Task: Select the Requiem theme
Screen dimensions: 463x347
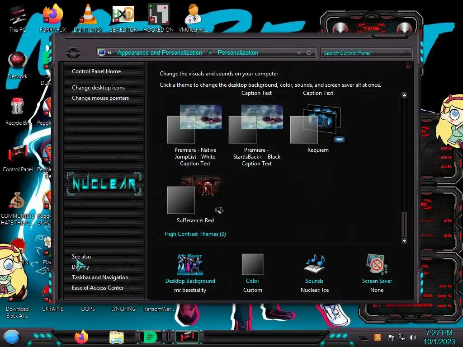Action: click(318, 129)
